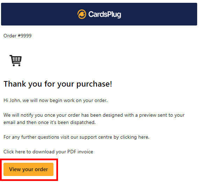The width and height of the screenshot is (201, 190).
Task: Click the word 'download' in invoice line
Action: click(43, 152)
